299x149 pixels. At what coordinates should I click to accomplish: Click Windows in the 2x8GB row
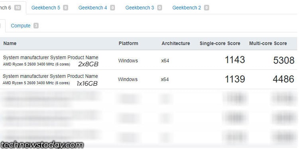click(128, 61)
